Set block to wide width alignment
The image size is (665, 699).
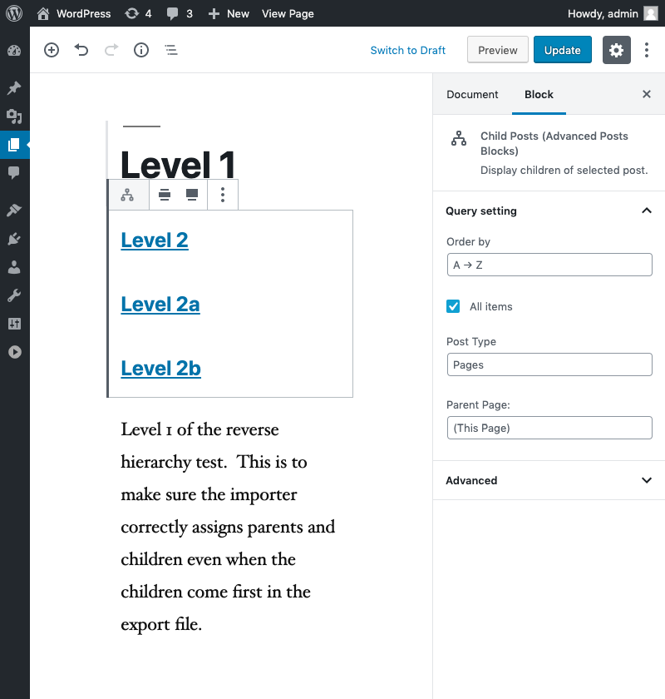pyautogui.click(x=165, y=195)
